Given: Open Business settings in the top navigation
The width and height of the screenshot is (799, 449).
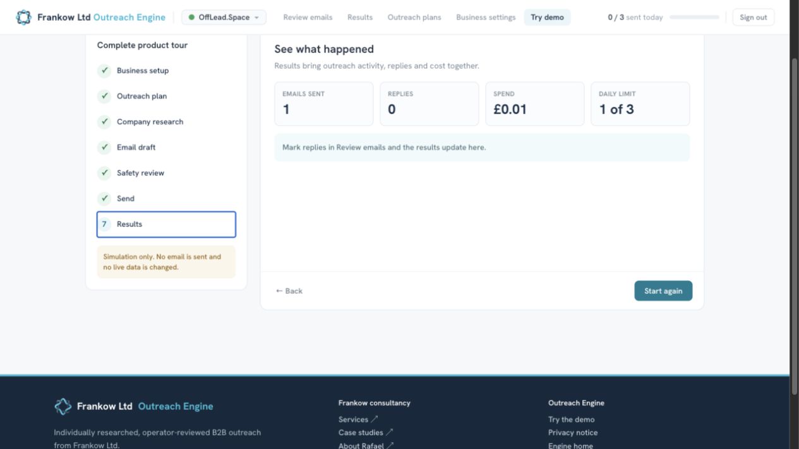Looking at the screenshot, I should [x=486, y=18].
